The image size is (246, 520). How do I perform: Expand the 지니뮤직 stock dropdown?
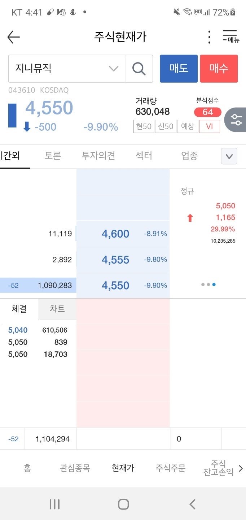[x=114, y=69]
